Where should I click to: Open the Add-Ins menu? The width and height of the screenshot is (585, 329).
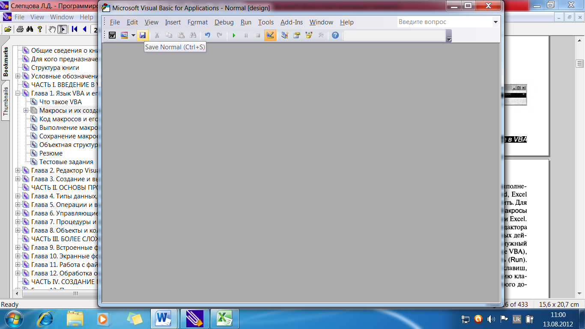point(292,22)
